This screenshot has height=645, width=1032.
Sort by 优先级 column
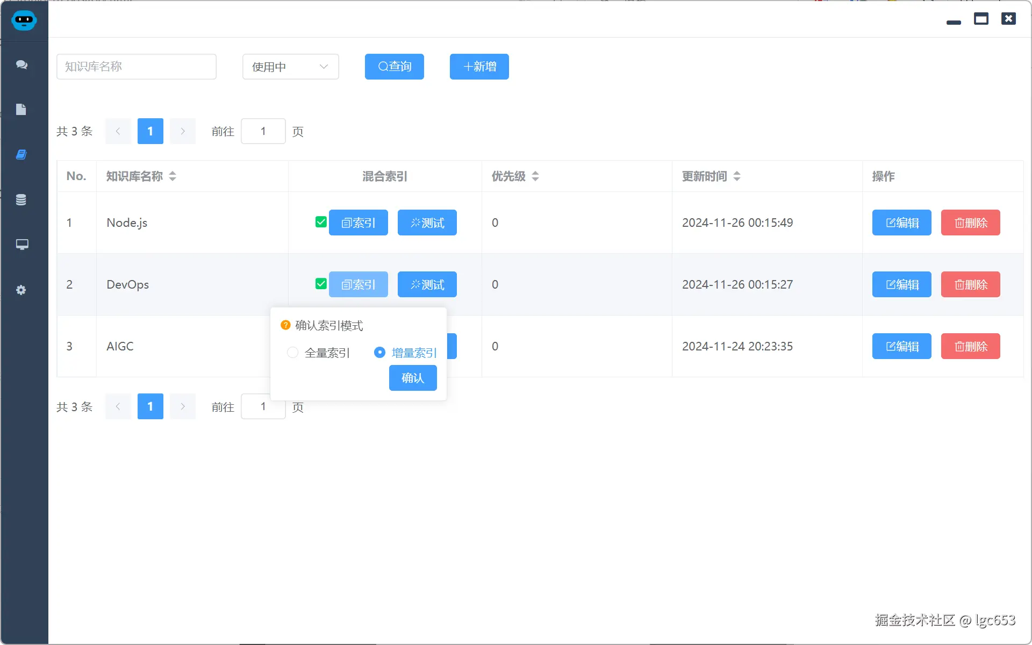click(535, 176)
